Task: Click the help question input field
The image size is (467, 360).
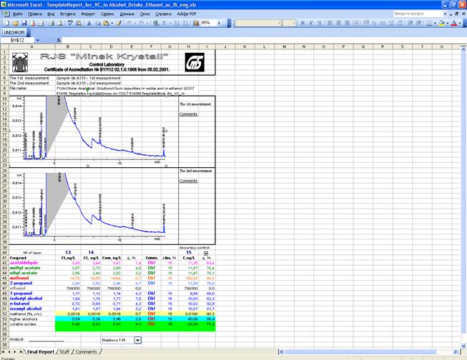Action: [418, 14]
